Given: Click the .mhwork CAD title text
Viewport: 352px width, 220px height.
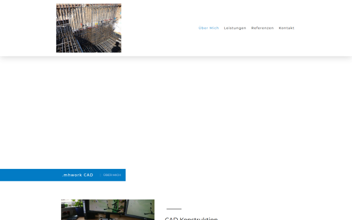Looking at the screenshot, I should [77, 175].
